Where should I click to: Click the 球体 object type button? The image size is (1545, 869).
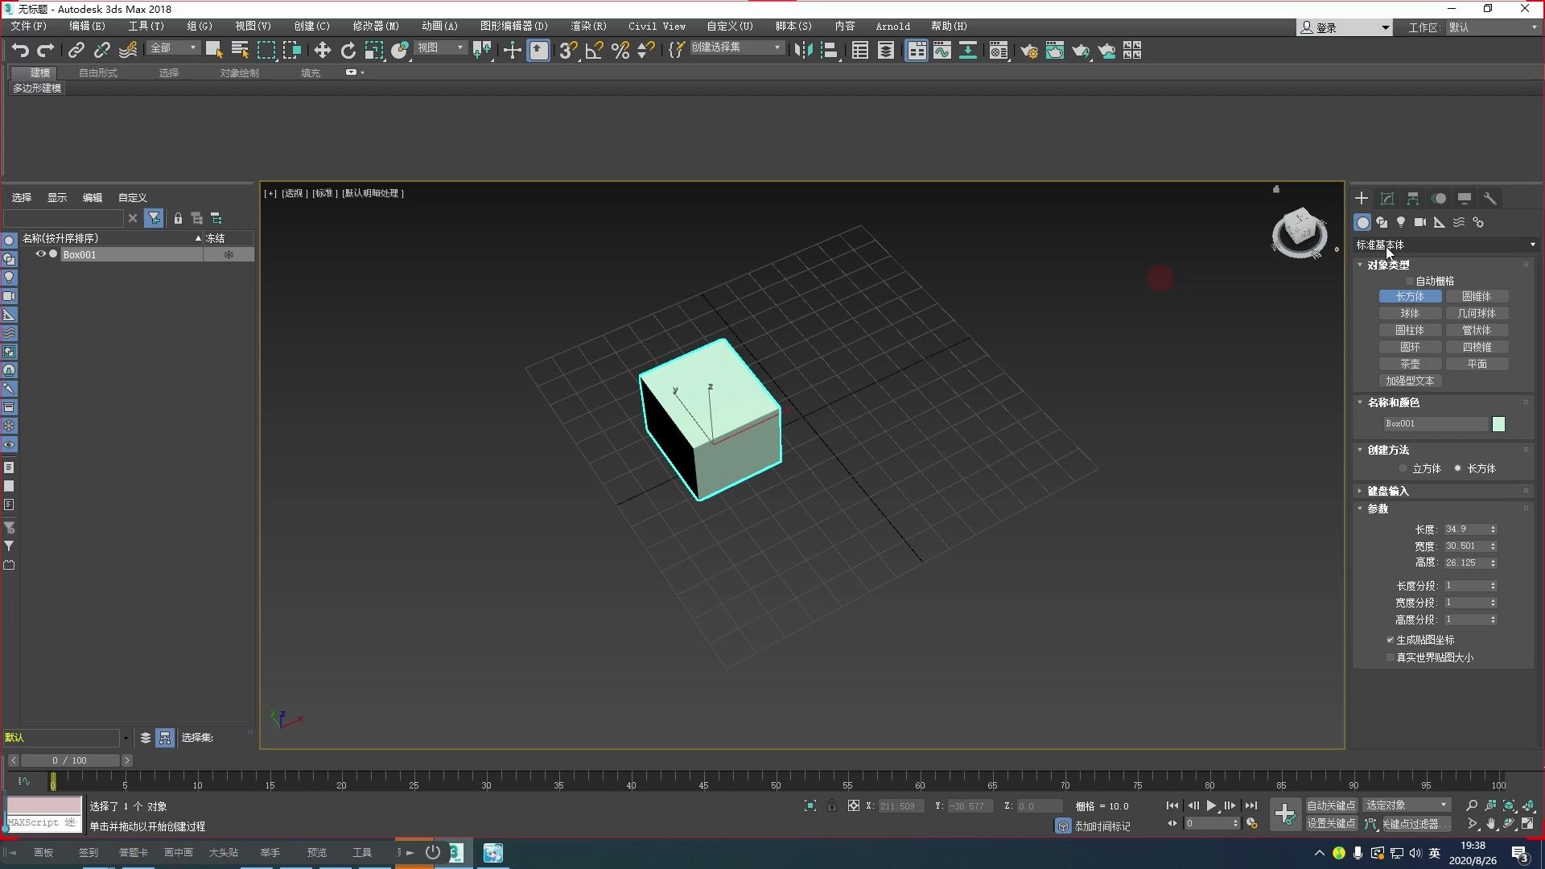(x=1410, y=314)
